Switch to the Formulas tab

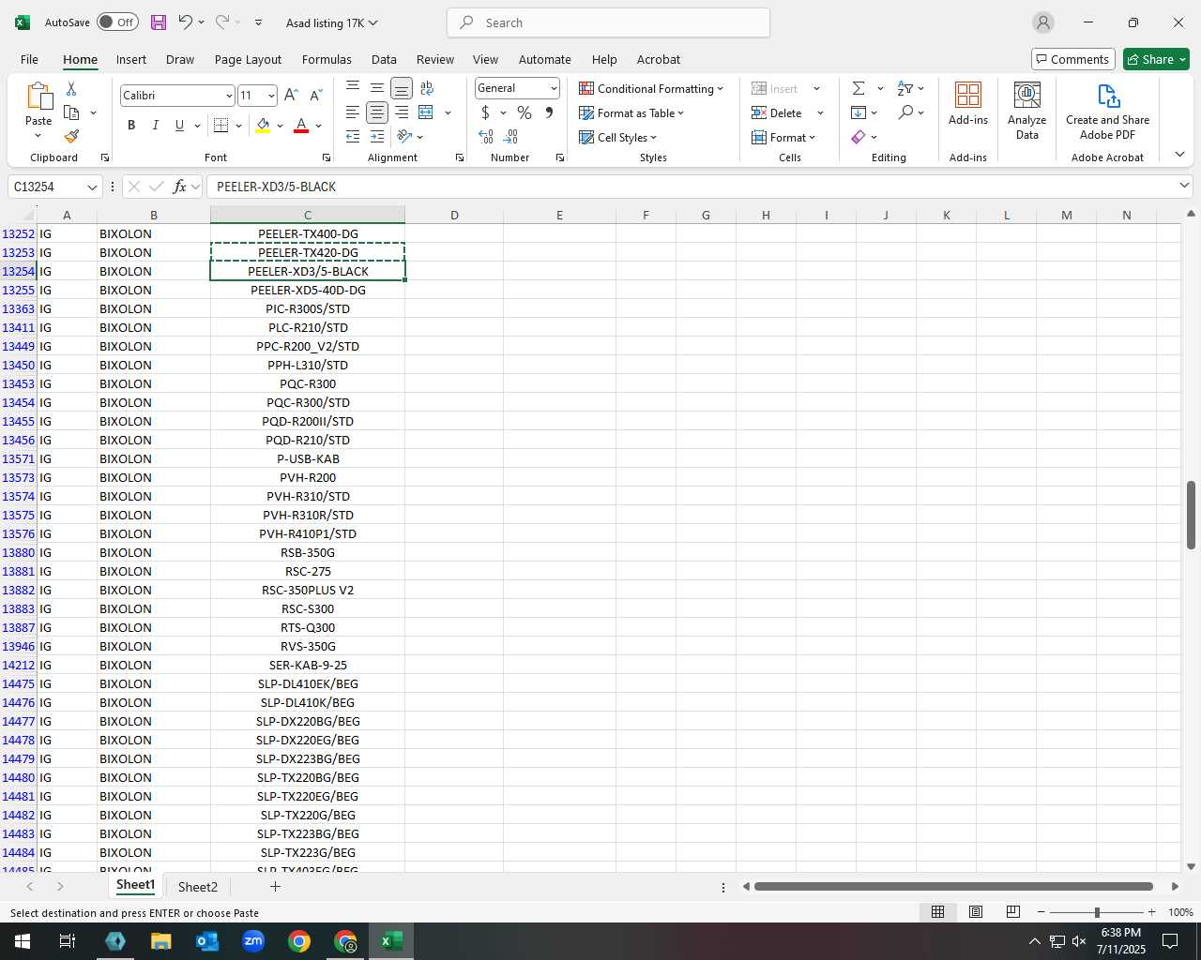coord(327,59)
